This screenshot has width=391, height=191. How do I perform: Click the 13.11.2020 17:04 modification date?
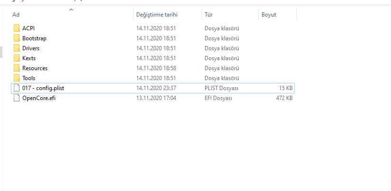tap(156, 98)
